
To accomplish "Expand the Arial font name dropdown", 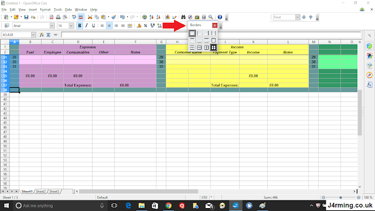I will point(52,26).
